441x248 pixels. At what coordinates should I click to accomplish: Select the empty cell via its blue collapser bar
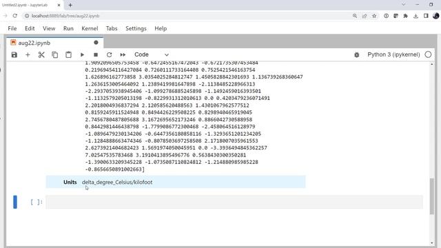[x=15, y=202]
